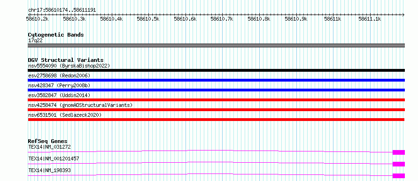Click the magenta exon block of TEX14|NM_001201457
418x181 pixels.
point(399,164)
